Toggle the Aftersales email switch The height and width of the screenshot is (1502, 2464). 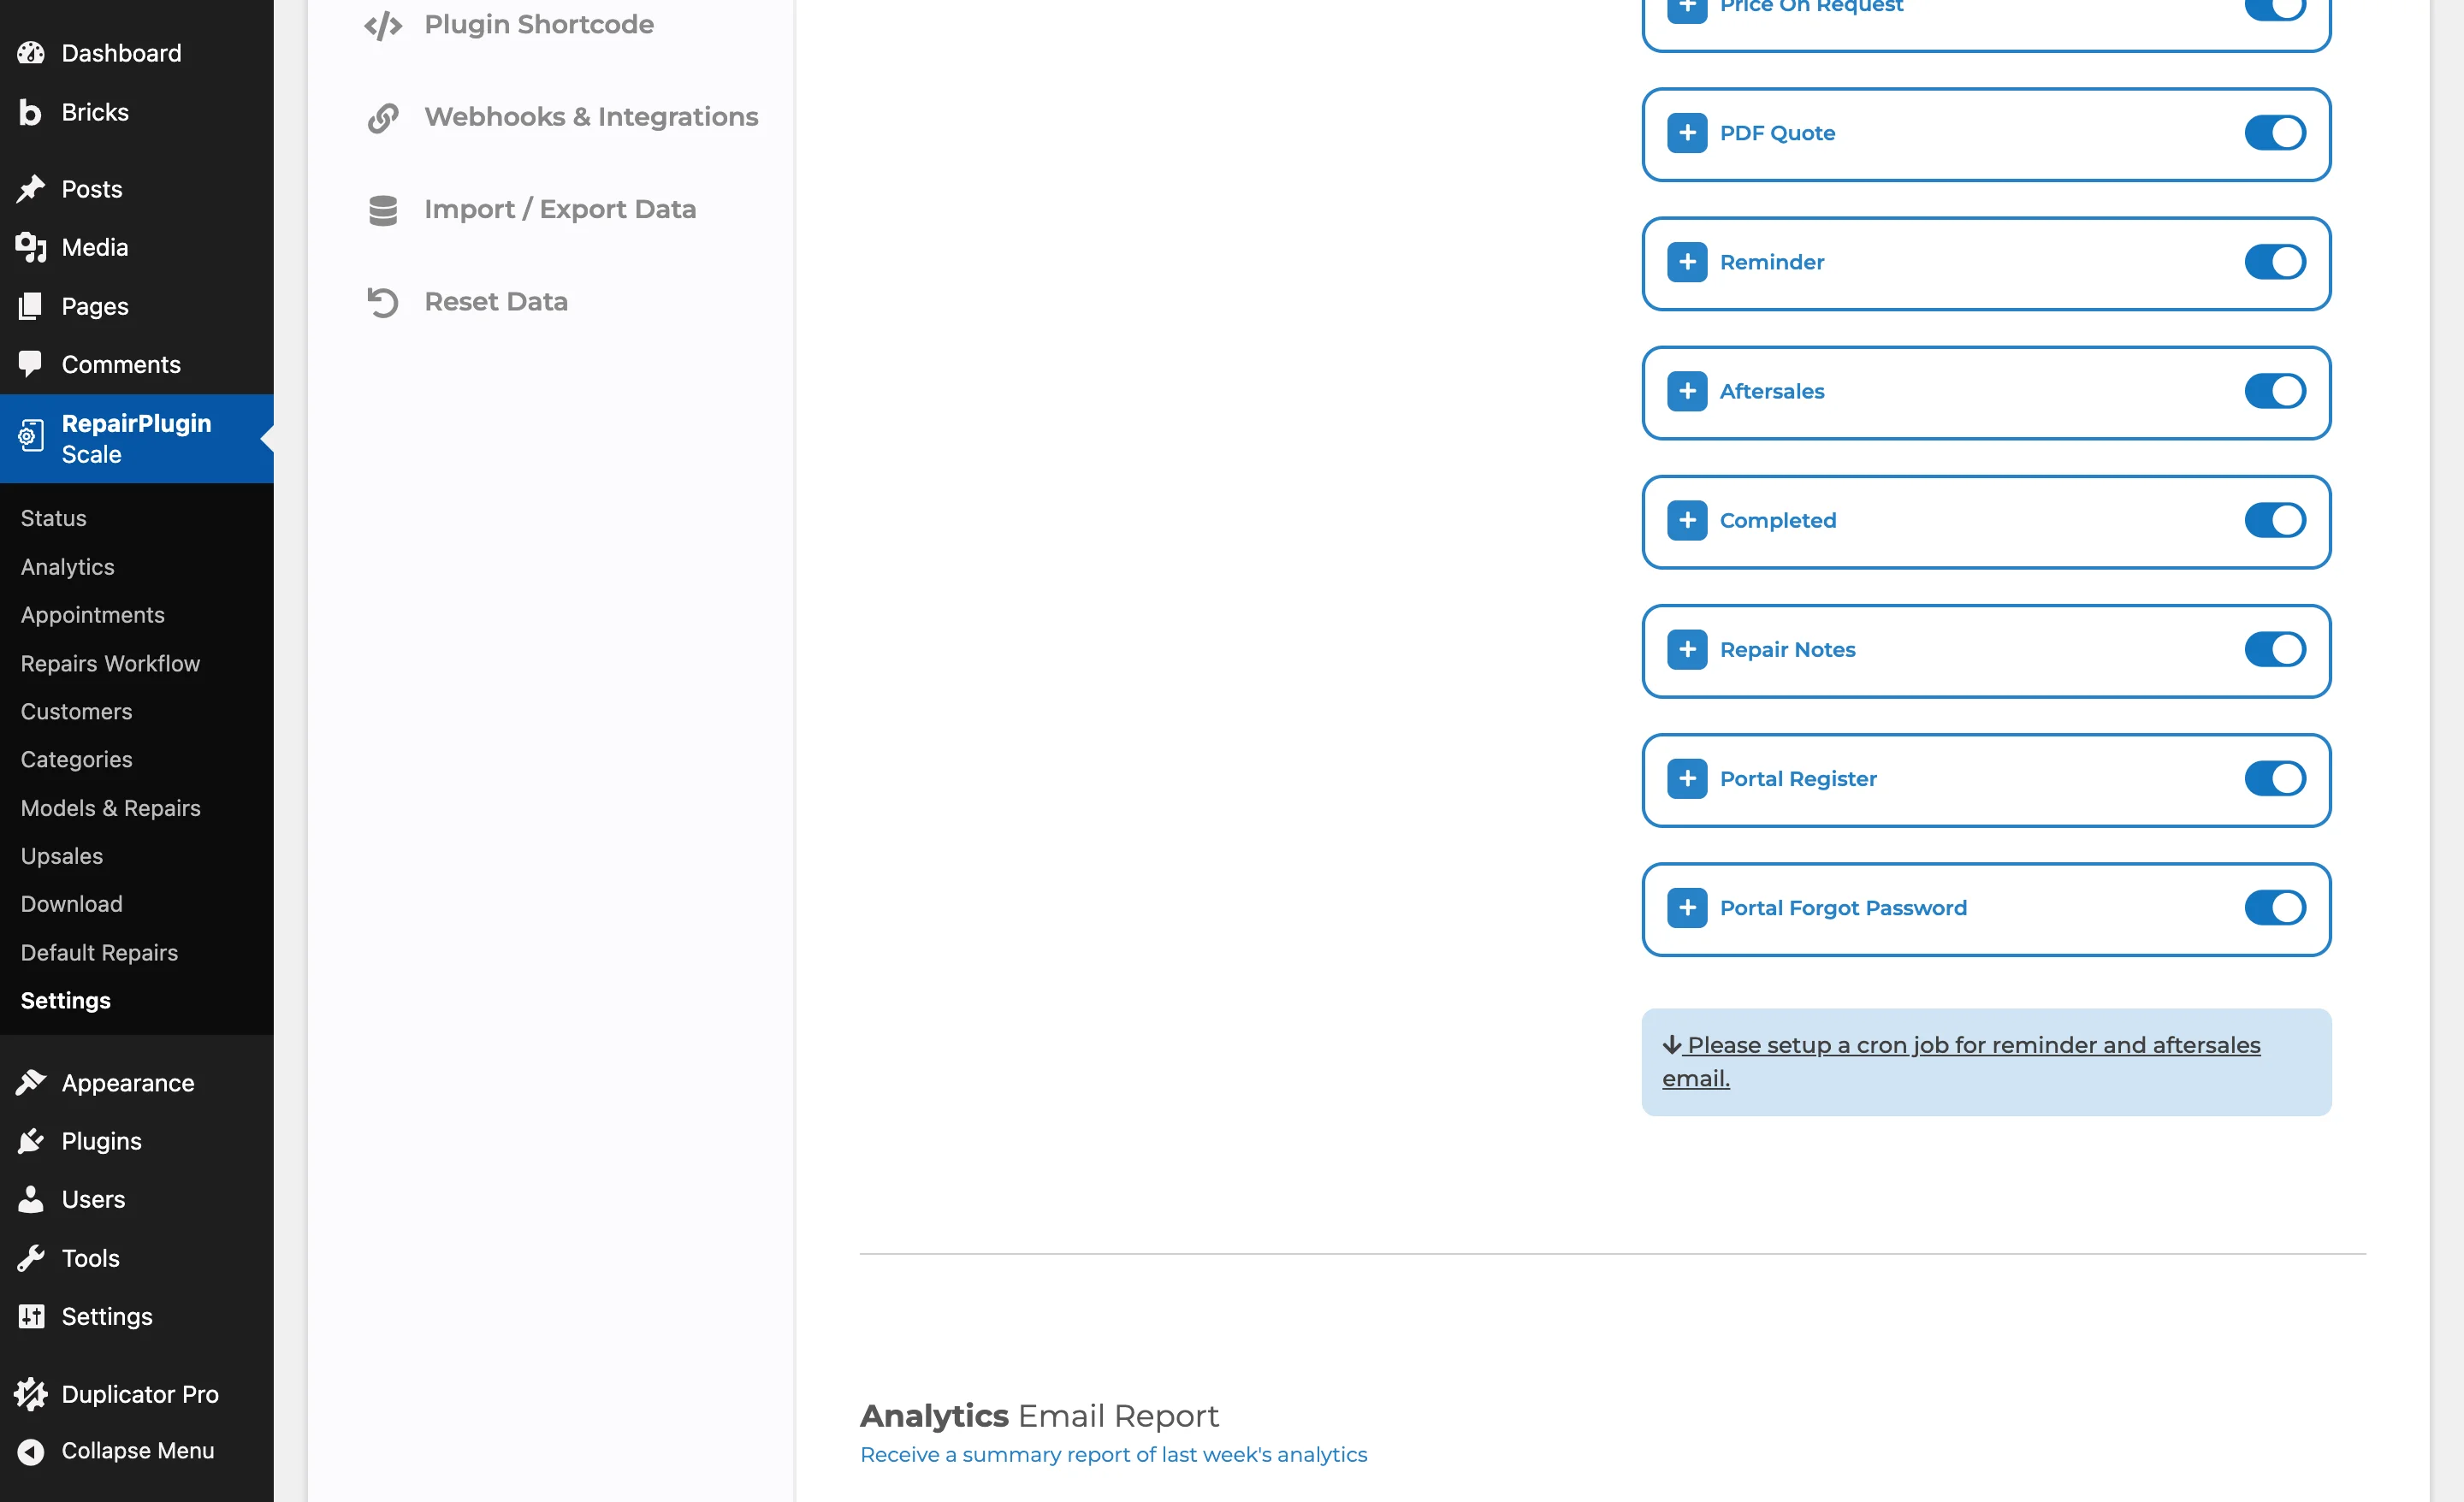tap(2275, 391)
